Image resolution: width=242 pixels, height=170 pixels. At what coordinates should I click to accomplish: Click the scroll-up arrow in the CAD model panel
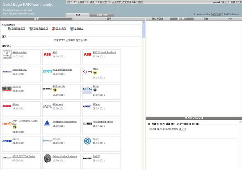pyautogui.click(x=240, y=122)
